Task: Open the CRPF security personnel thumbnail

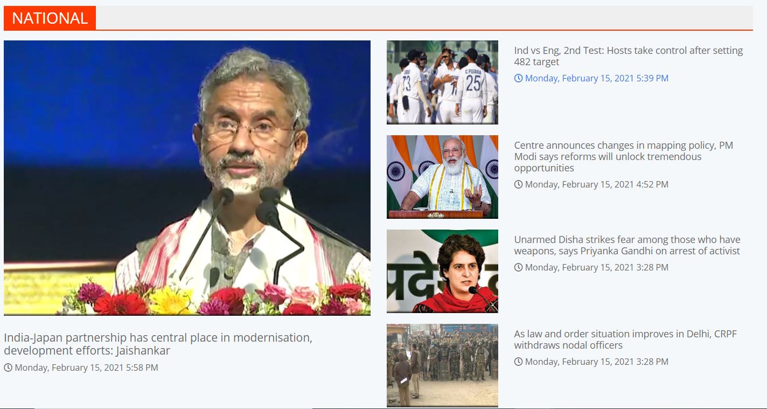Action: click(442, 365)
